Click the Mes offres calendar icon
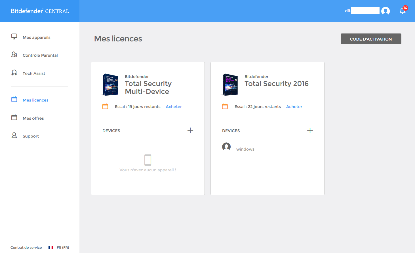 coord(14,117)
